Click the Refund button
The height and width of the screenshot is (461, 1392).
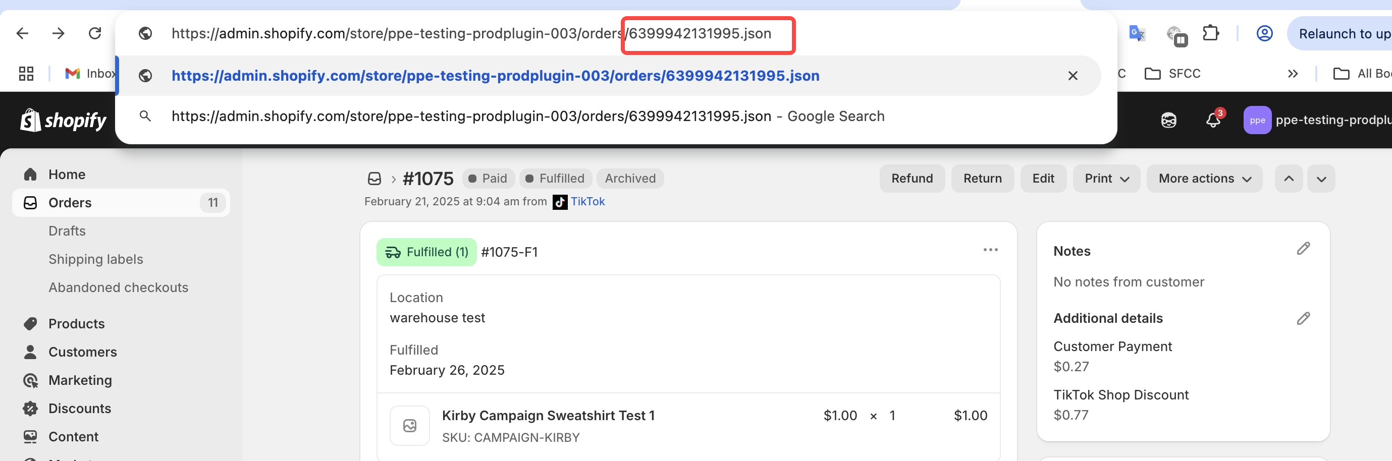coord(912,179)
